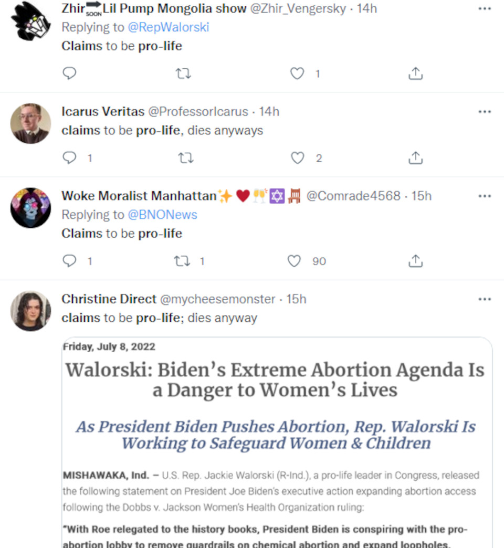
Task: Share Woke Moralist Manhattan tweet
Action: click(416, 261)
